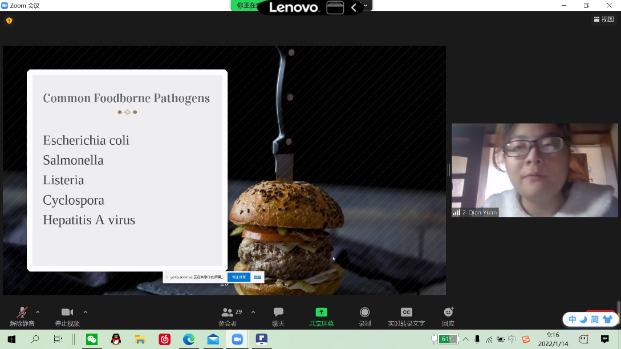Viewport: 621px width, 349px height.
Task: Expand video options arrow beside camera
Action: 85,312
